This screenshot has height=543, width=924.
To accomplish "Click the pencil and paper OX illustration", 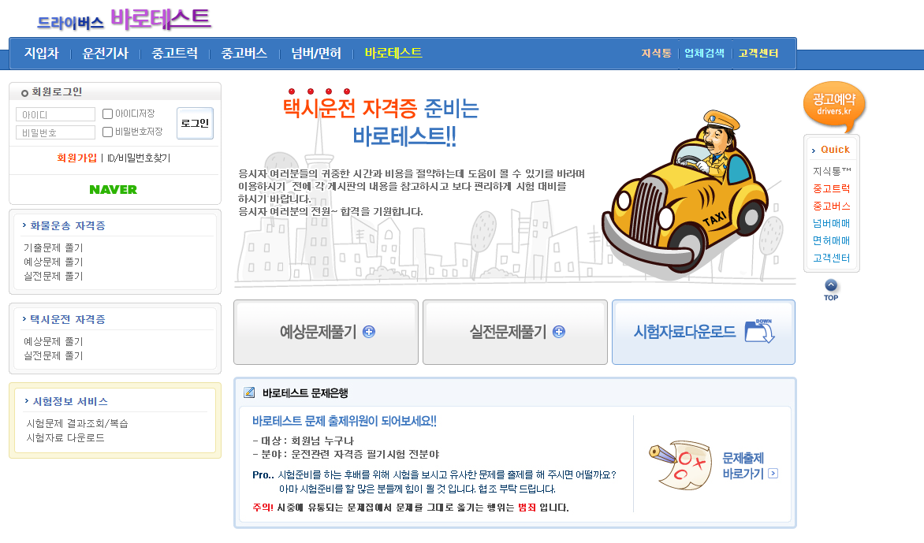I will [x=680, y=465].
